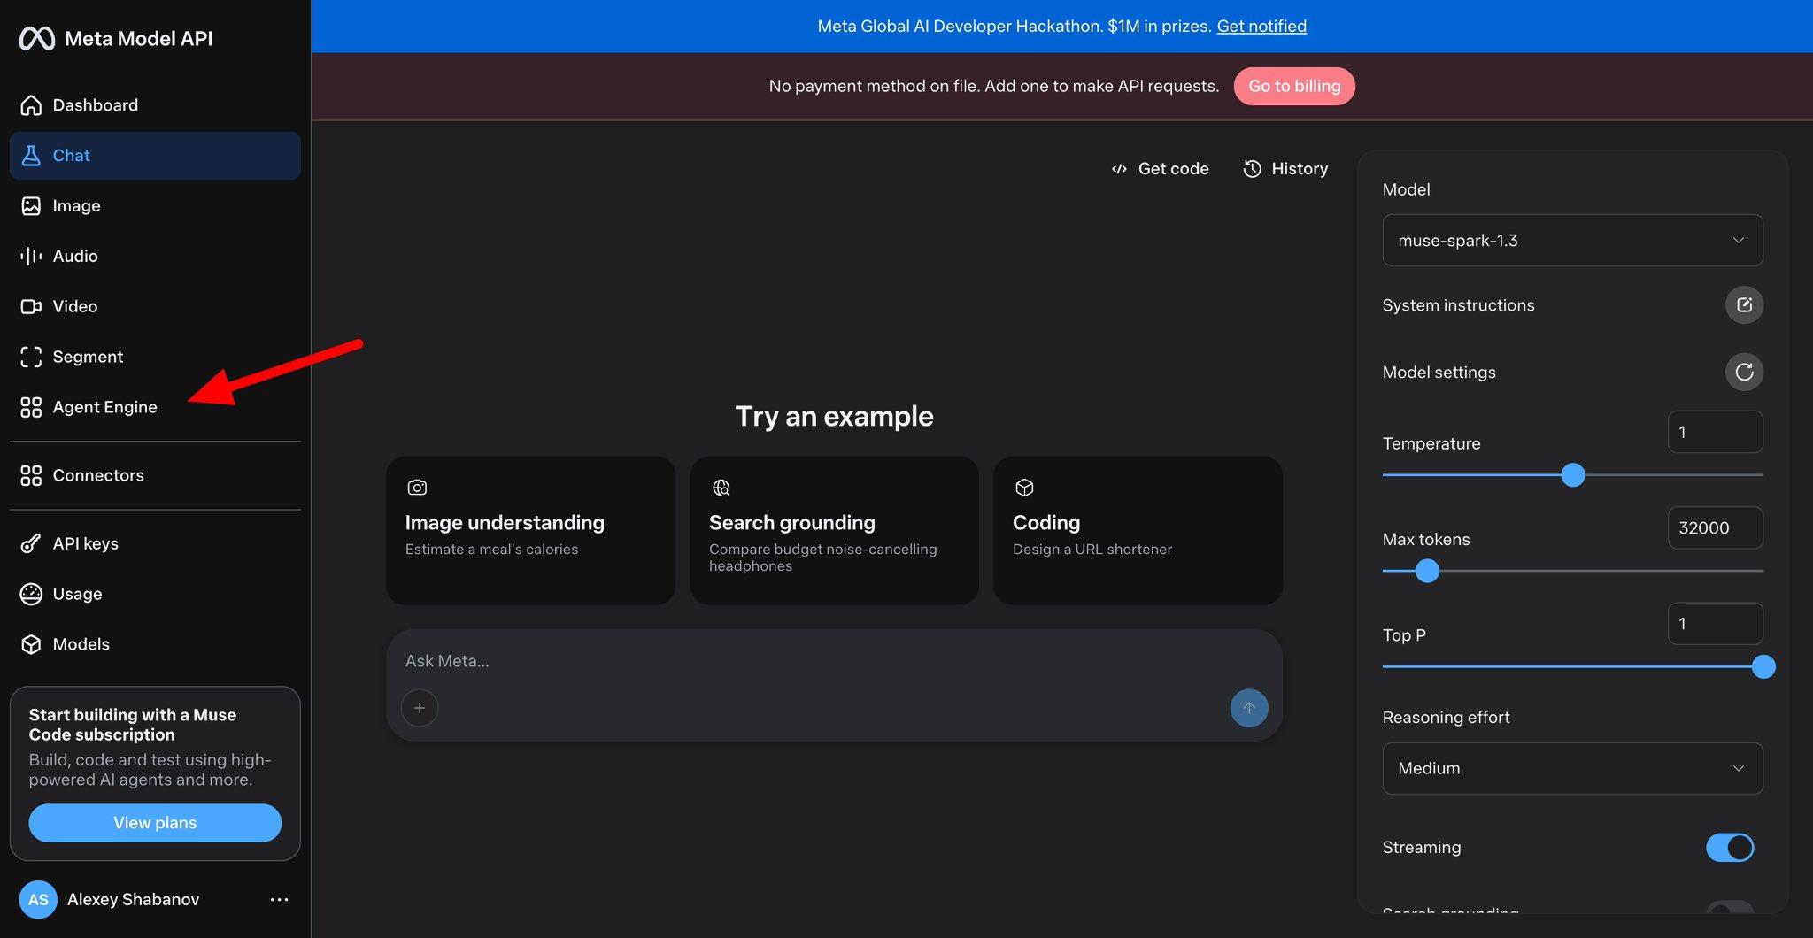Try the Search grounding example
Image resolution: width=1813 pixels, height=938 pixels.
pyautogui.click(x=834, y=531)
